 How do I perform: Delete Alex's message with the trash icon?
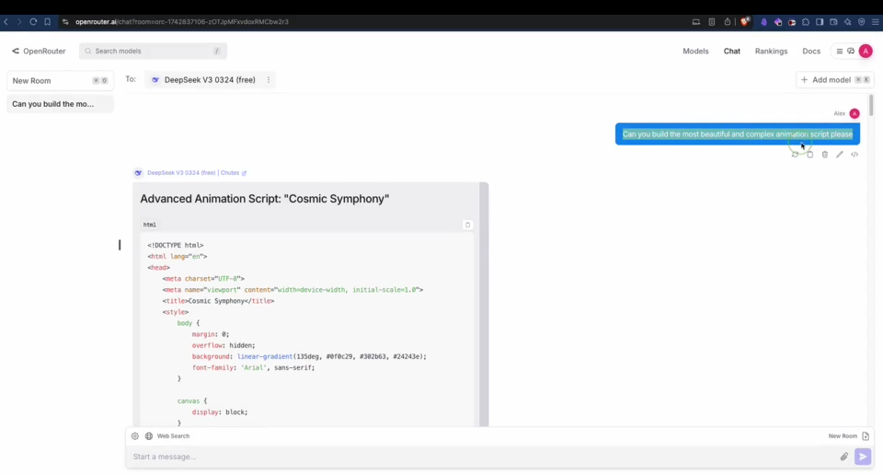click(824, 155)
